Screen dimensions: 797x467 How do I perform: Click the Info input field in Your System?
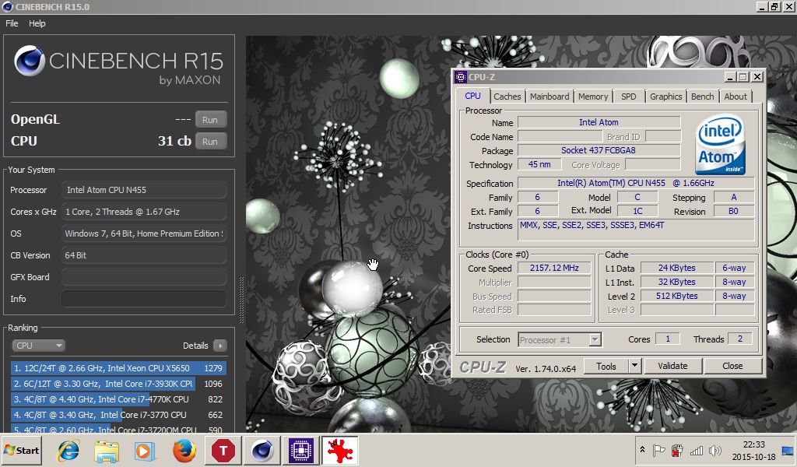pyautogui.click(x=144, y=299)
